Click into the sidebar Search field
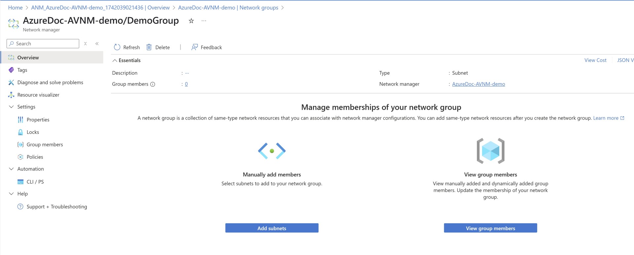The height and width of the screenshot is (255, 634). (x=43, y=44)
